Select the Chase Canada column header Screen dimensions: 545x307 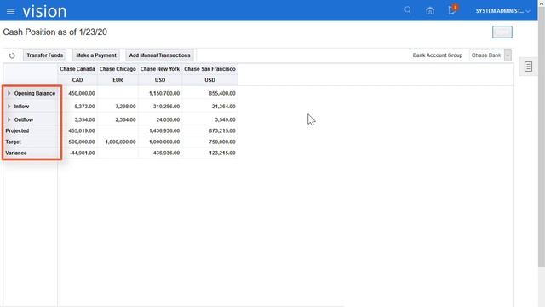(77, 69)
